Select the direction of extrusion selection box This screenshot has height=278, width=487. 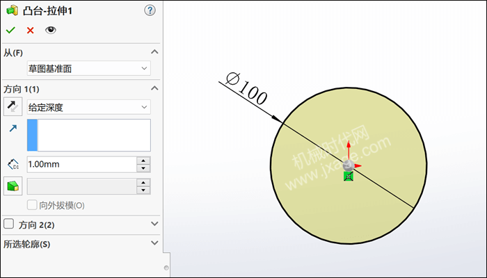(x=89, y=135)
